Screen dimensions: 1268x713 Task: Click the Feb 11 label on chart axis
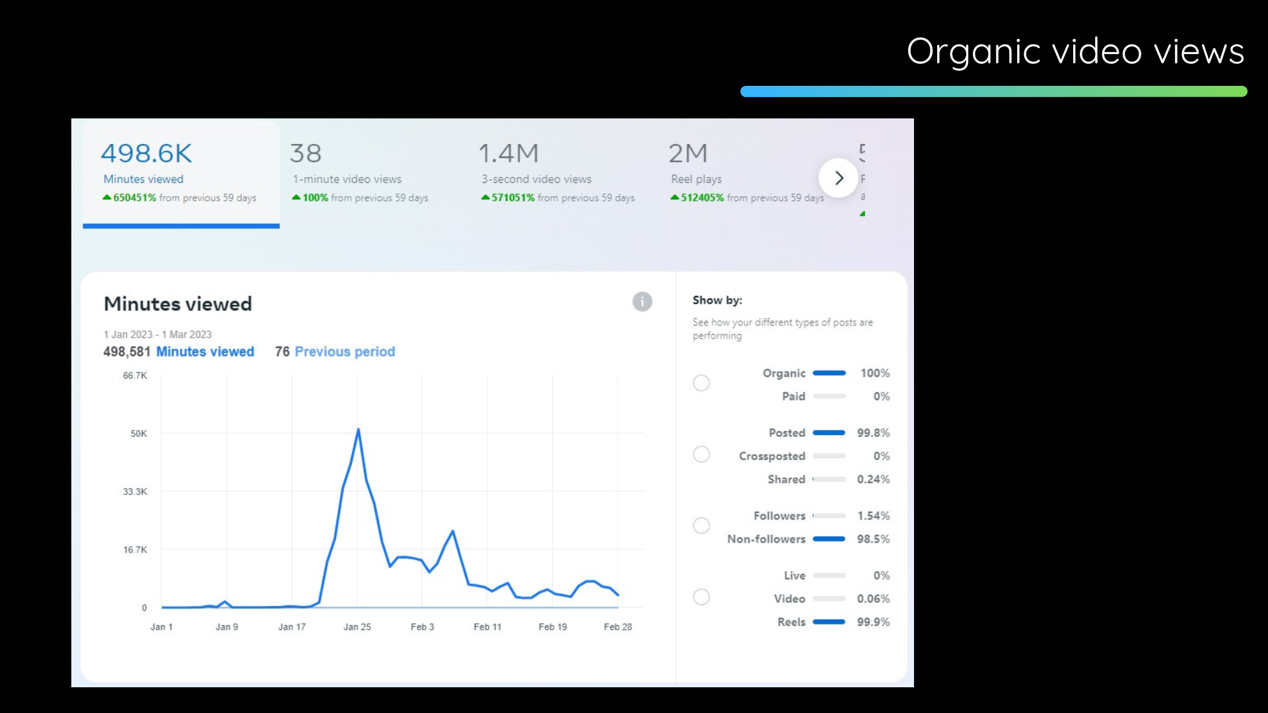[x=487, y=627]
